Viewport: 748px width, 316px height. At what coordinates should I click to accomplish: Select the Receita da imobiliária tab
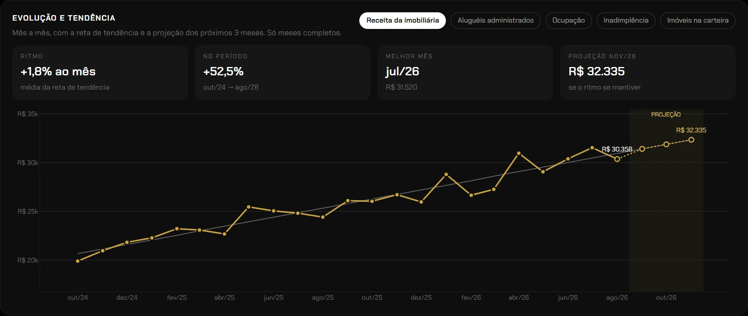click(x=403, y=21)
